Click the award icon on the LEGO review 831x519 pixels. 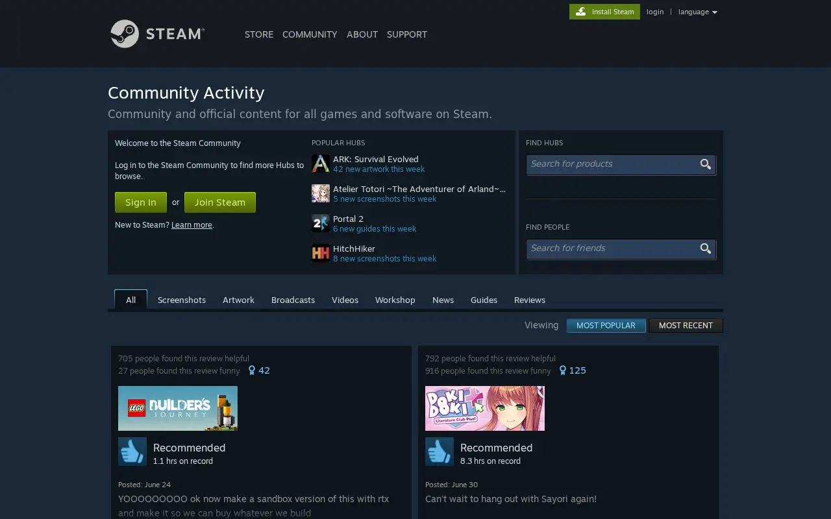252,370
